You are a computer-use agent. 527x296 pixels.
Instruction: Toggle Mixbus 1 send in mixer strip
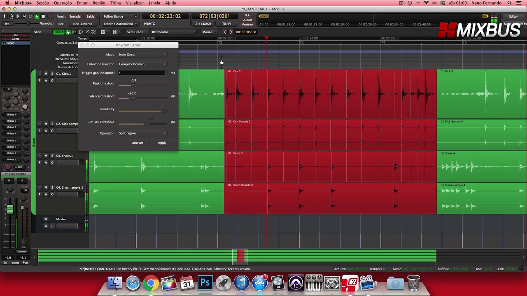click(12, 115)
